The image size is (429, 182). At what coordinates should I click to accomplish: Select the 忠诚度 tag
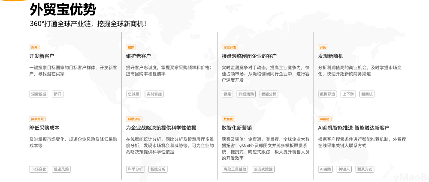(133, 94)
